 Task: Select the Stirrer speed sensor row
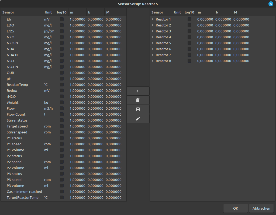tap(17, 132)
